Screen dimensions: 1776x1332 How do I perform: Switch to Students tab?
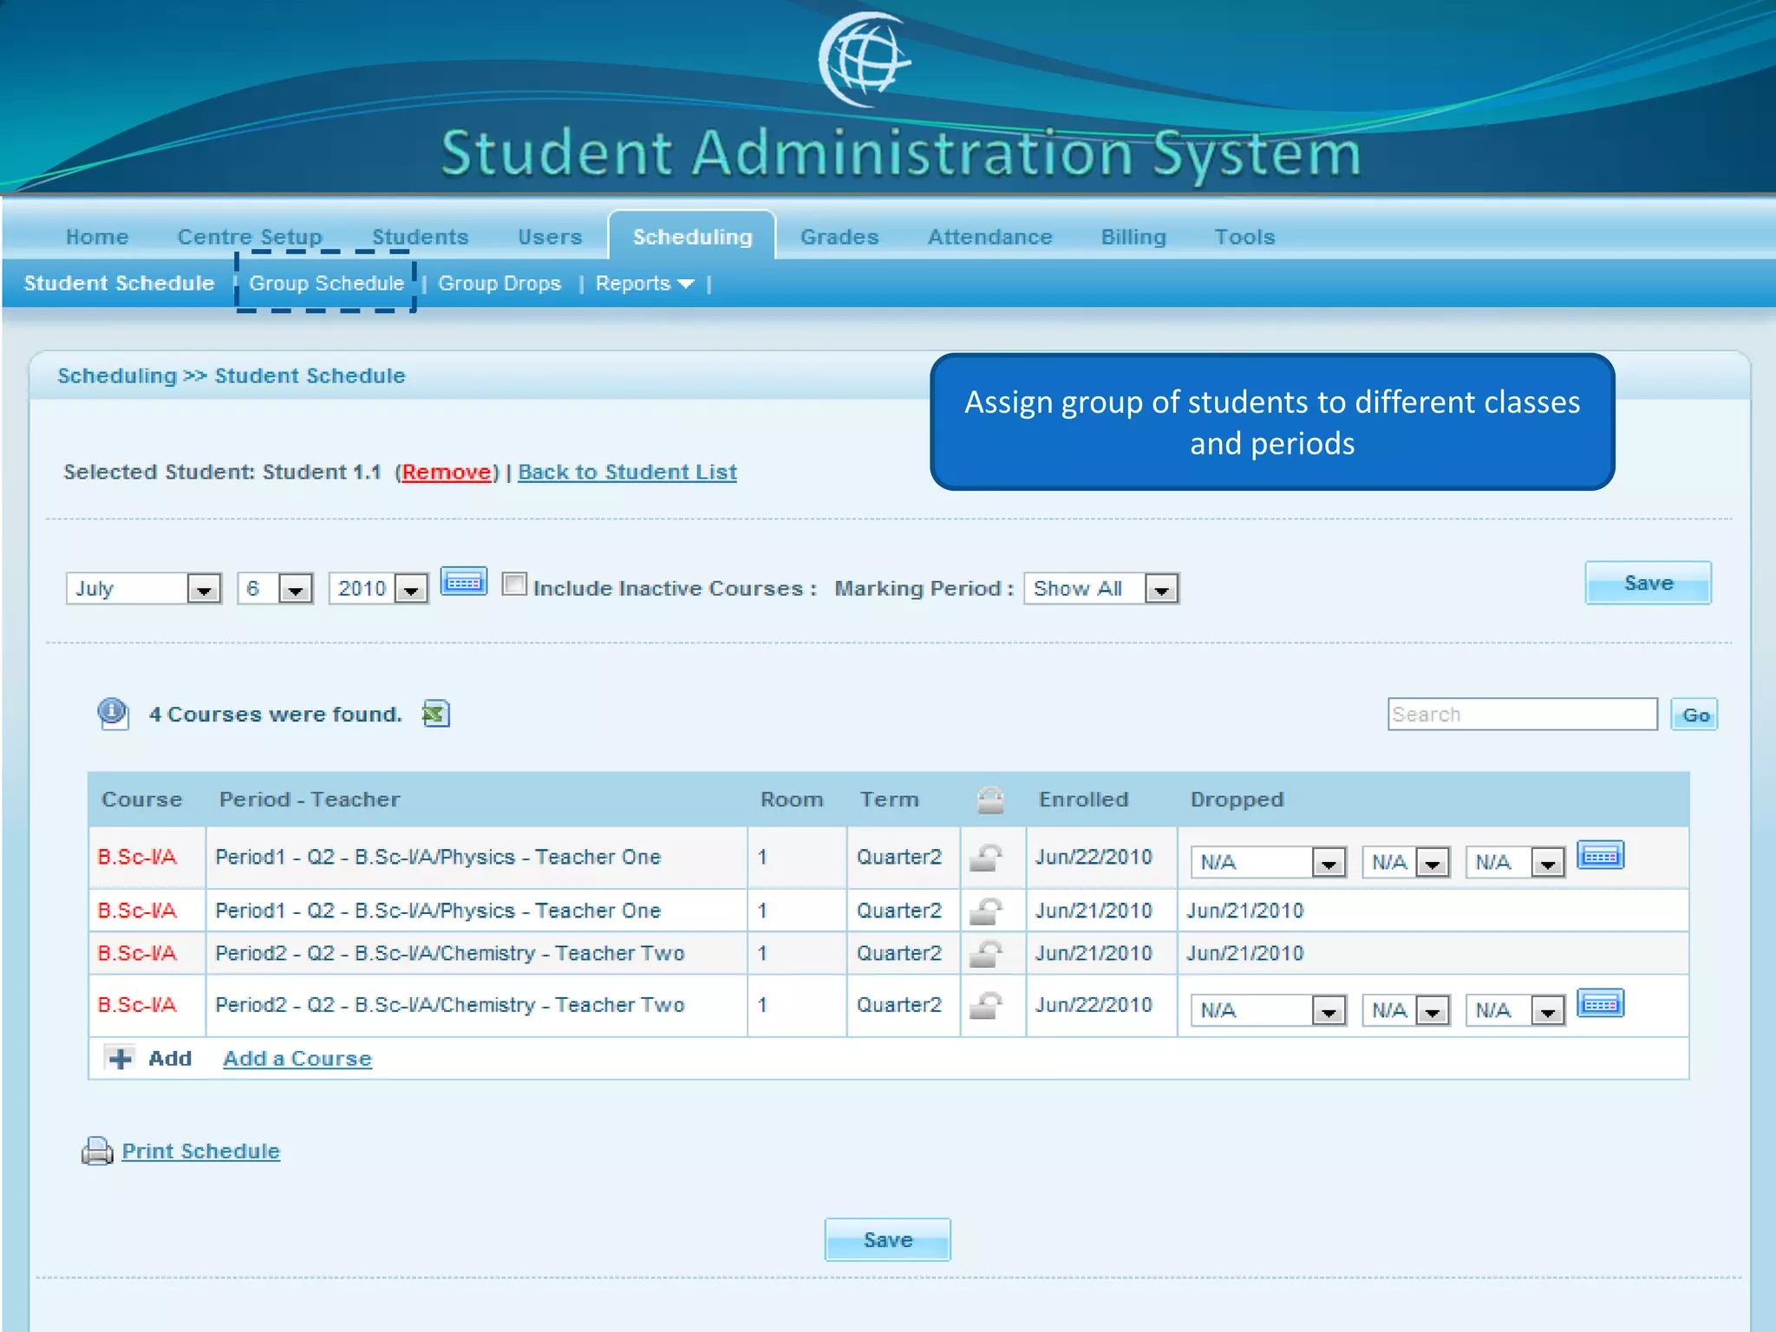pos(420,237)
